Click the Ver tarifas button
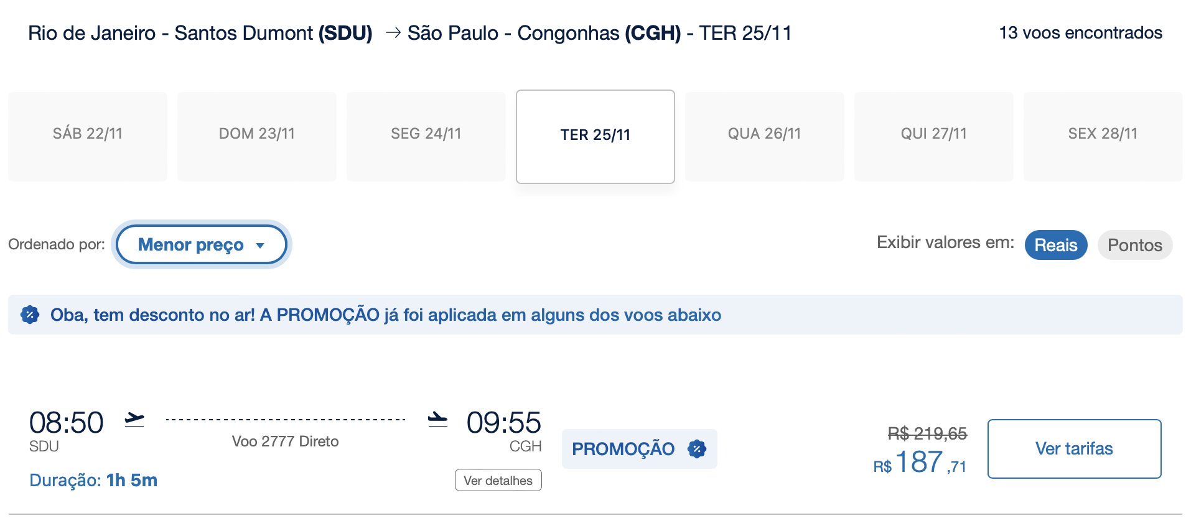1186x526 pixels. [1074, 448]
